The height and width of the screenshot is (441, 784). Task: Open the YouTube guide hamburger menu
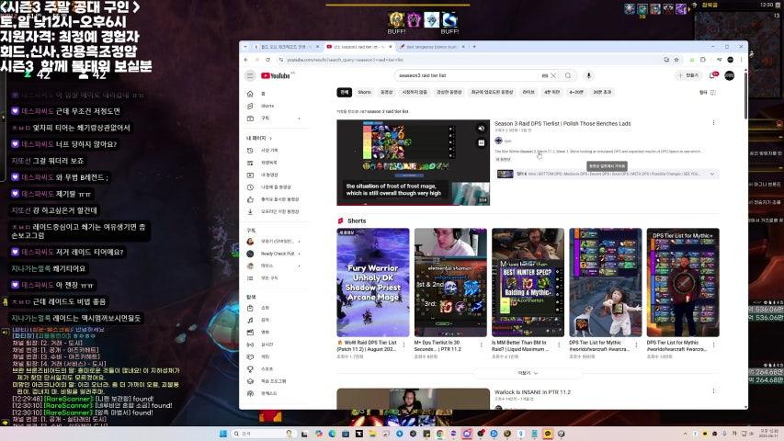(250, 75)
